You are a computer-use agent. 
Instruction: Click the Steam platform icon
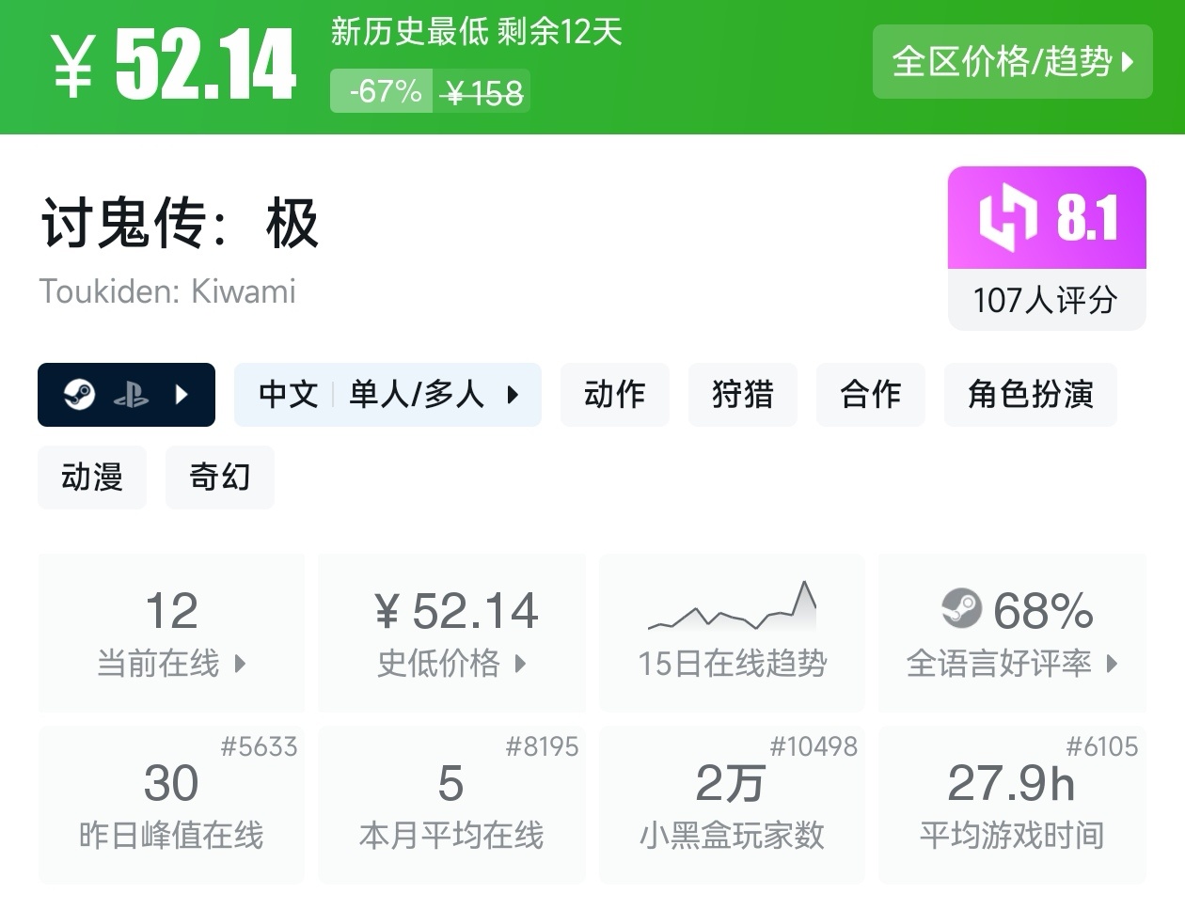pyautogui.click(x=79, y=395)
